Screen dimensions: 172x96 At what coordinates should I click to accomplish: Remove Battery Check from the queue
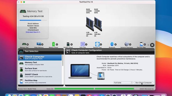coord(57,45)
